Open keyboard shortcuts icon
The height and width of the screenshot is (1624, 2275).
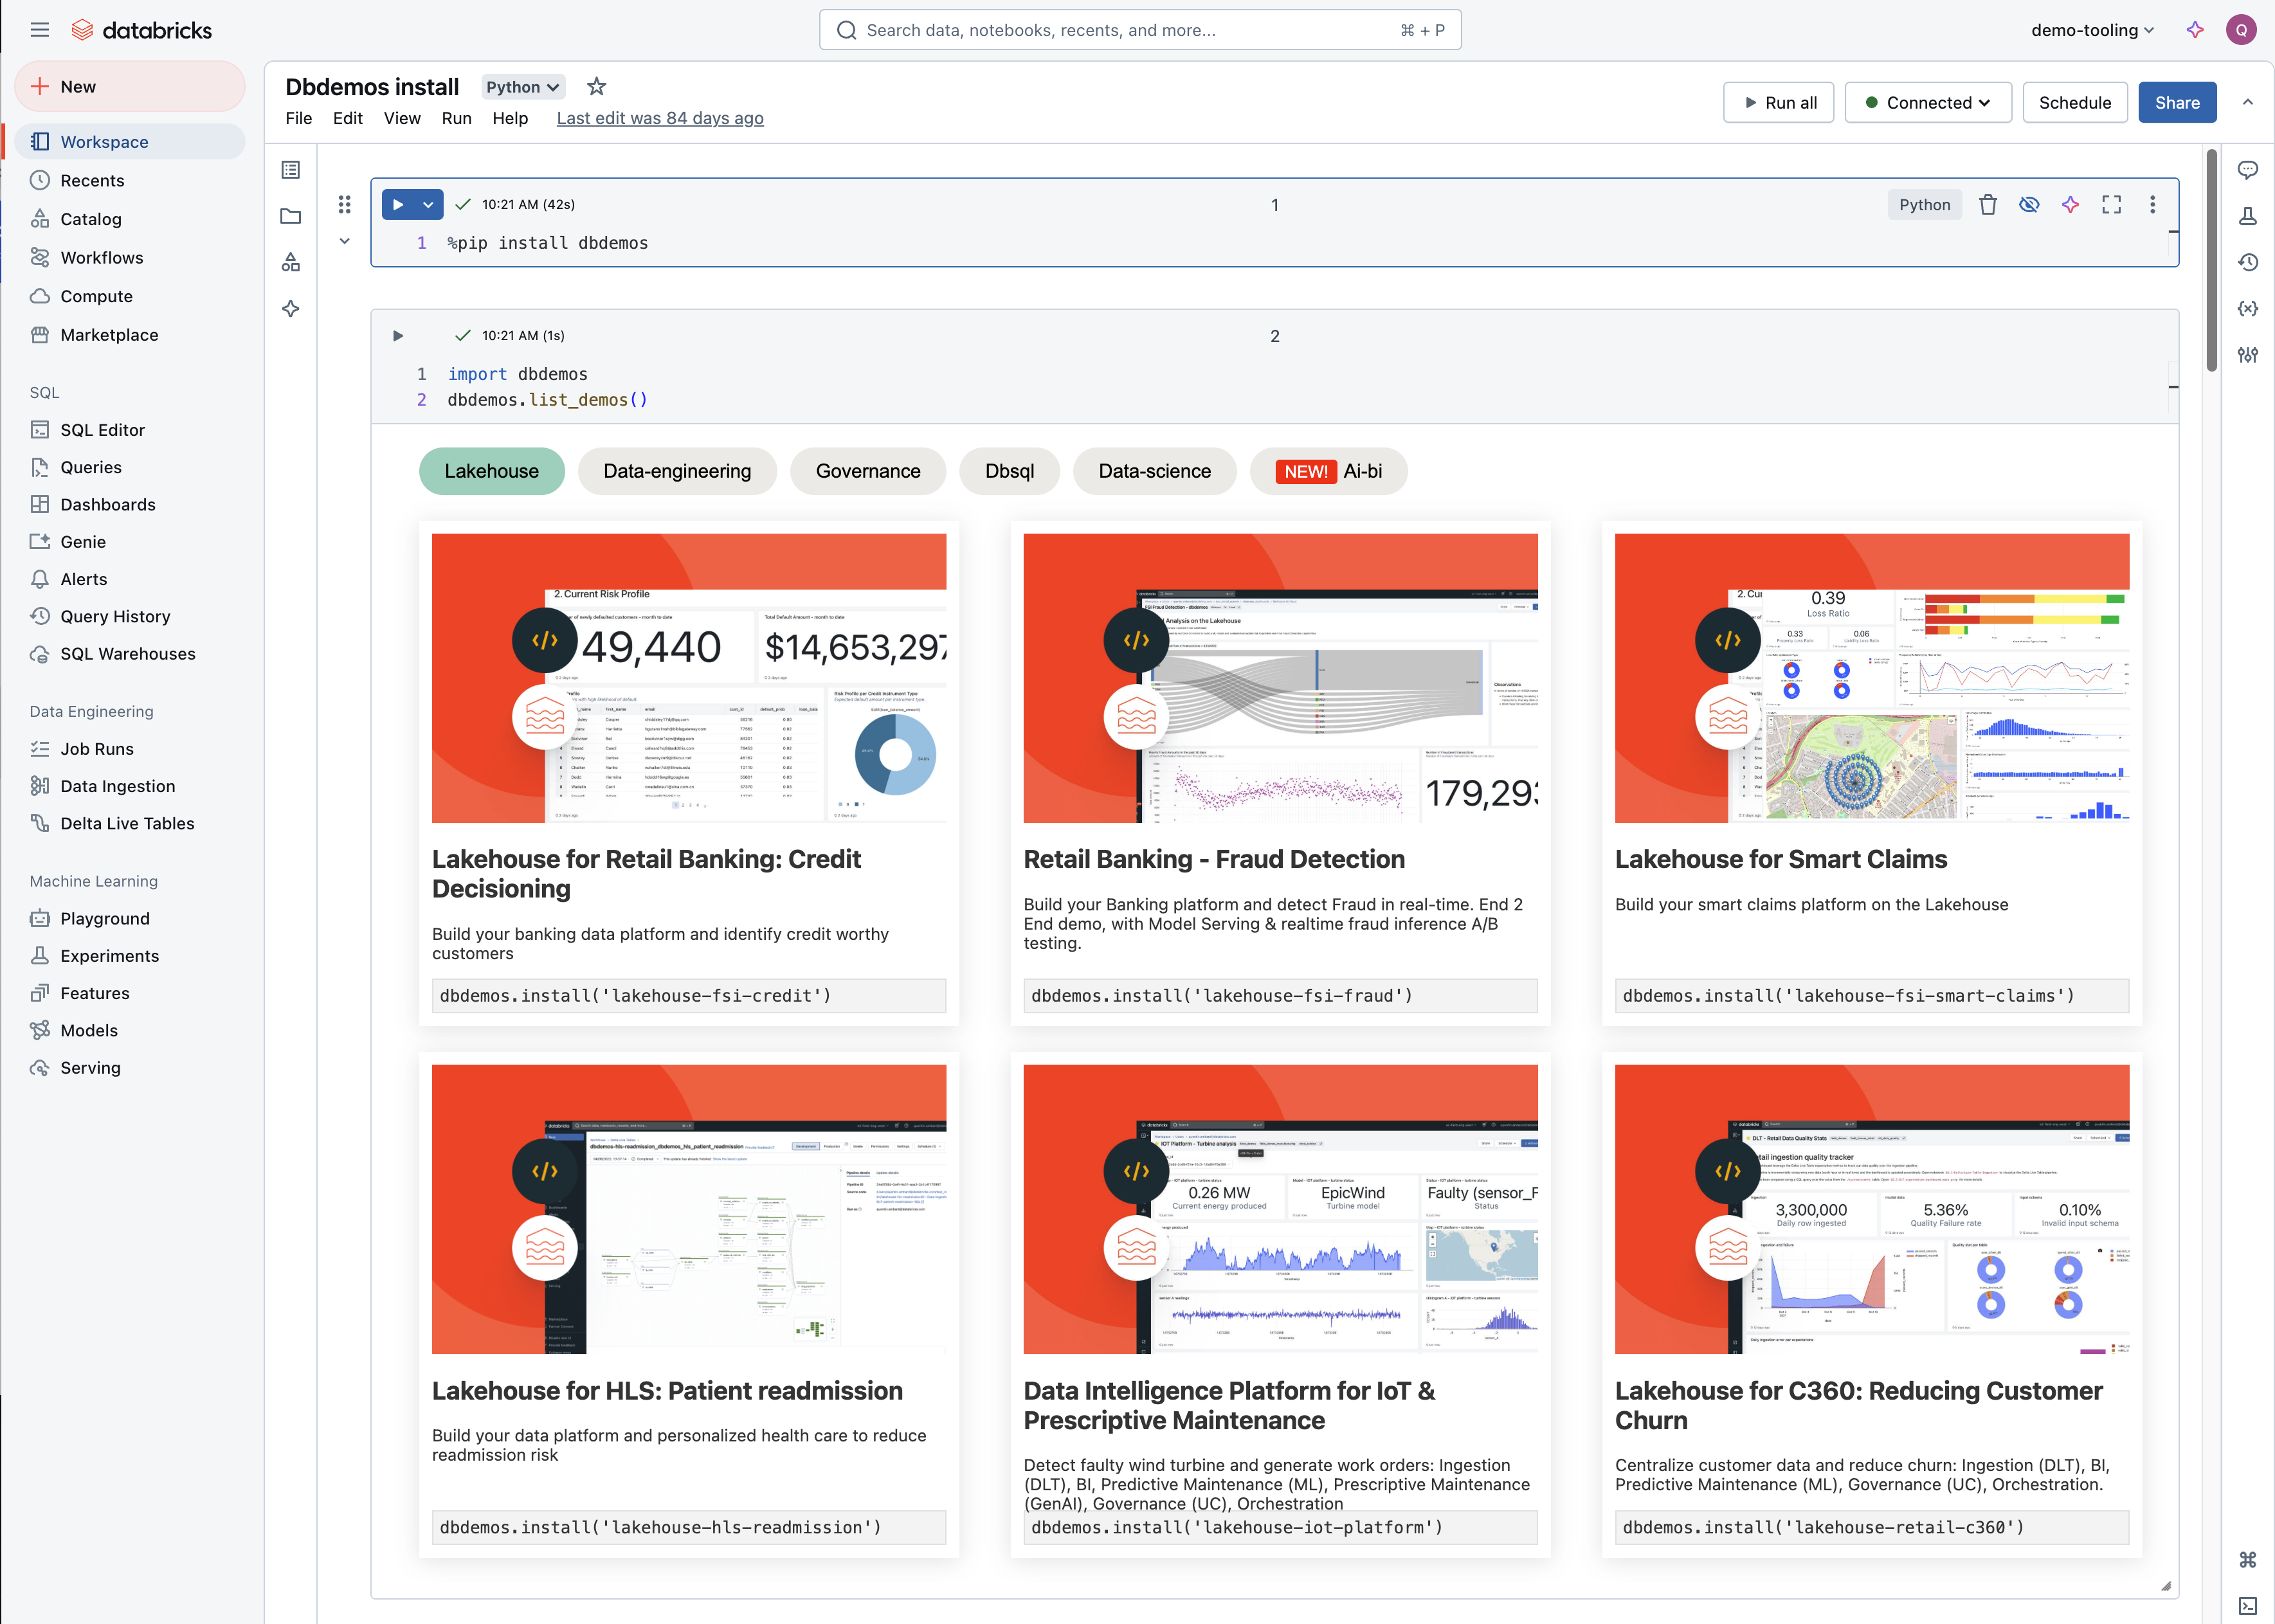pos(2248,1560)
